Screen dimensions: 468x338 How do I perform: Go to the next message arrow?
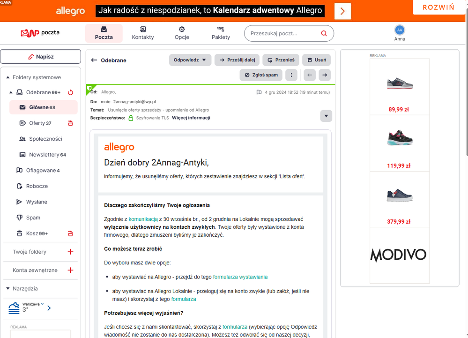(x=325, y=75)
